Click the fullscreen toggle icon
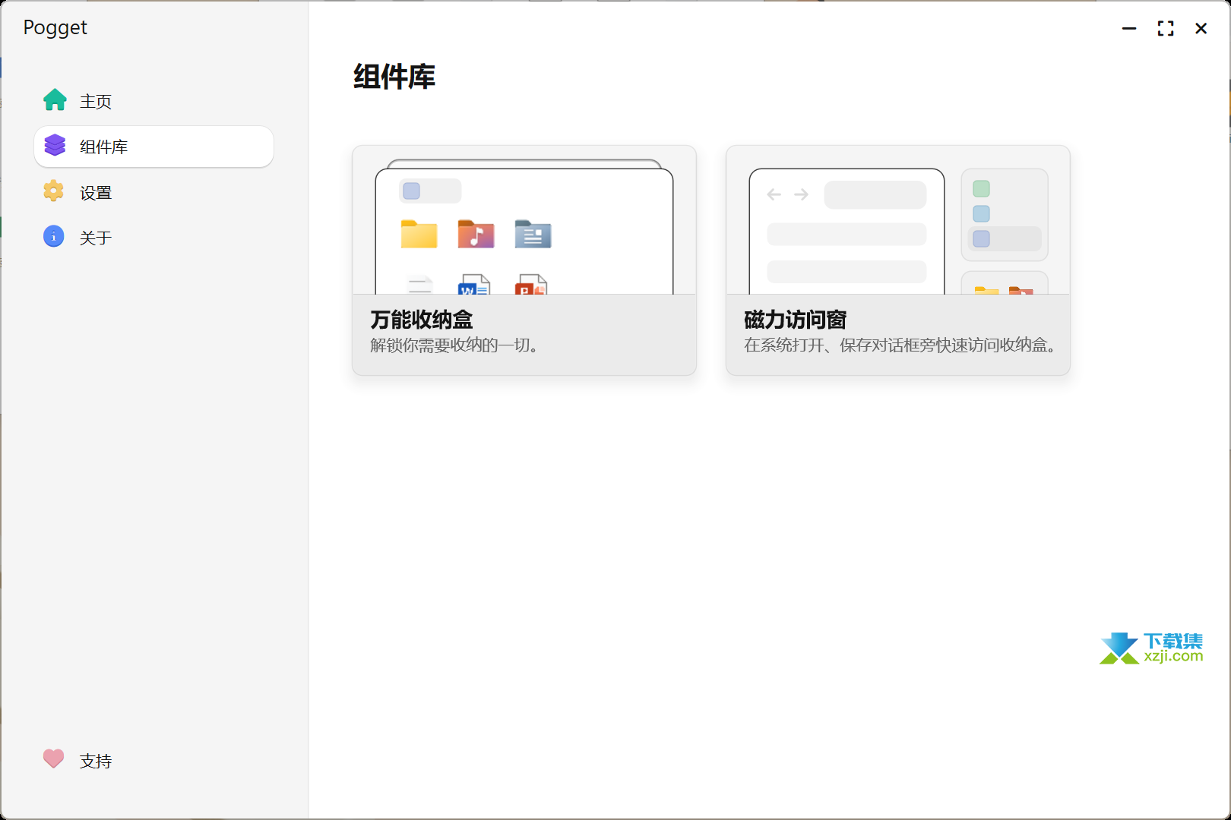Viewport: 1231px width, 820px height. (1165, 28)
